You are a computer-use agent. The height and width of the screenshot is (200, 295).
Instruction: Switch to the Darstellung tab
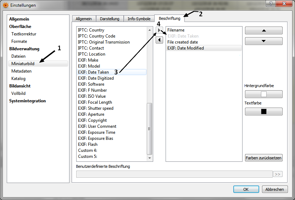pyautogui.click(x=110, y=19)
